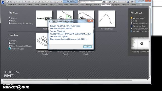Click the Open icon in quick access toolbar
Screen dimensions: 162x91
8,2
